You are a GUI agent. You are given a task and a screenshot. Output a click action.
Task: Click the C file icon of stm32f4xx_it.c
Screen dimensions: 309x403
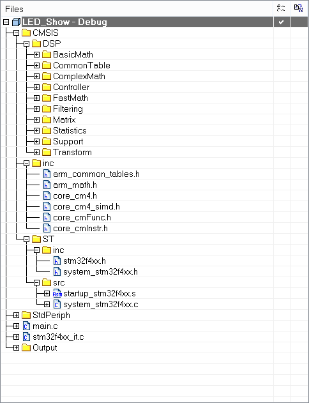26,337
